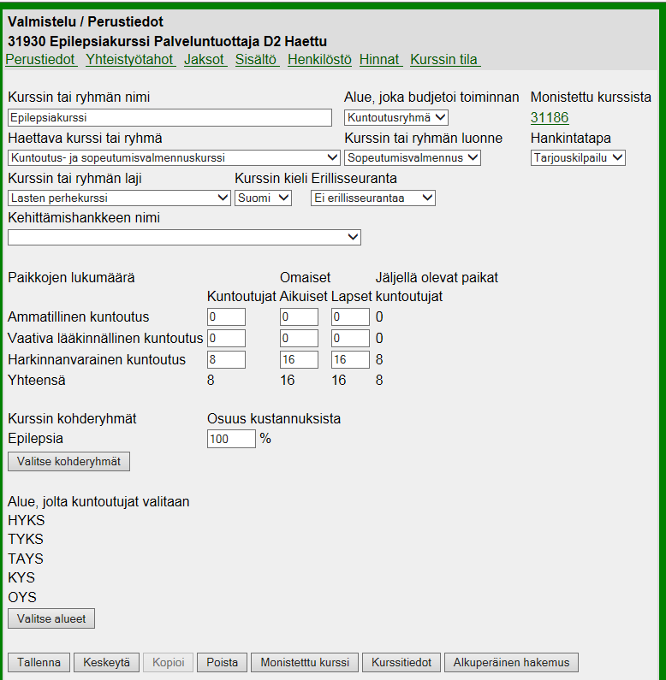Open the Kurssin kieli dropdown
666x680 pixels.
263,198
